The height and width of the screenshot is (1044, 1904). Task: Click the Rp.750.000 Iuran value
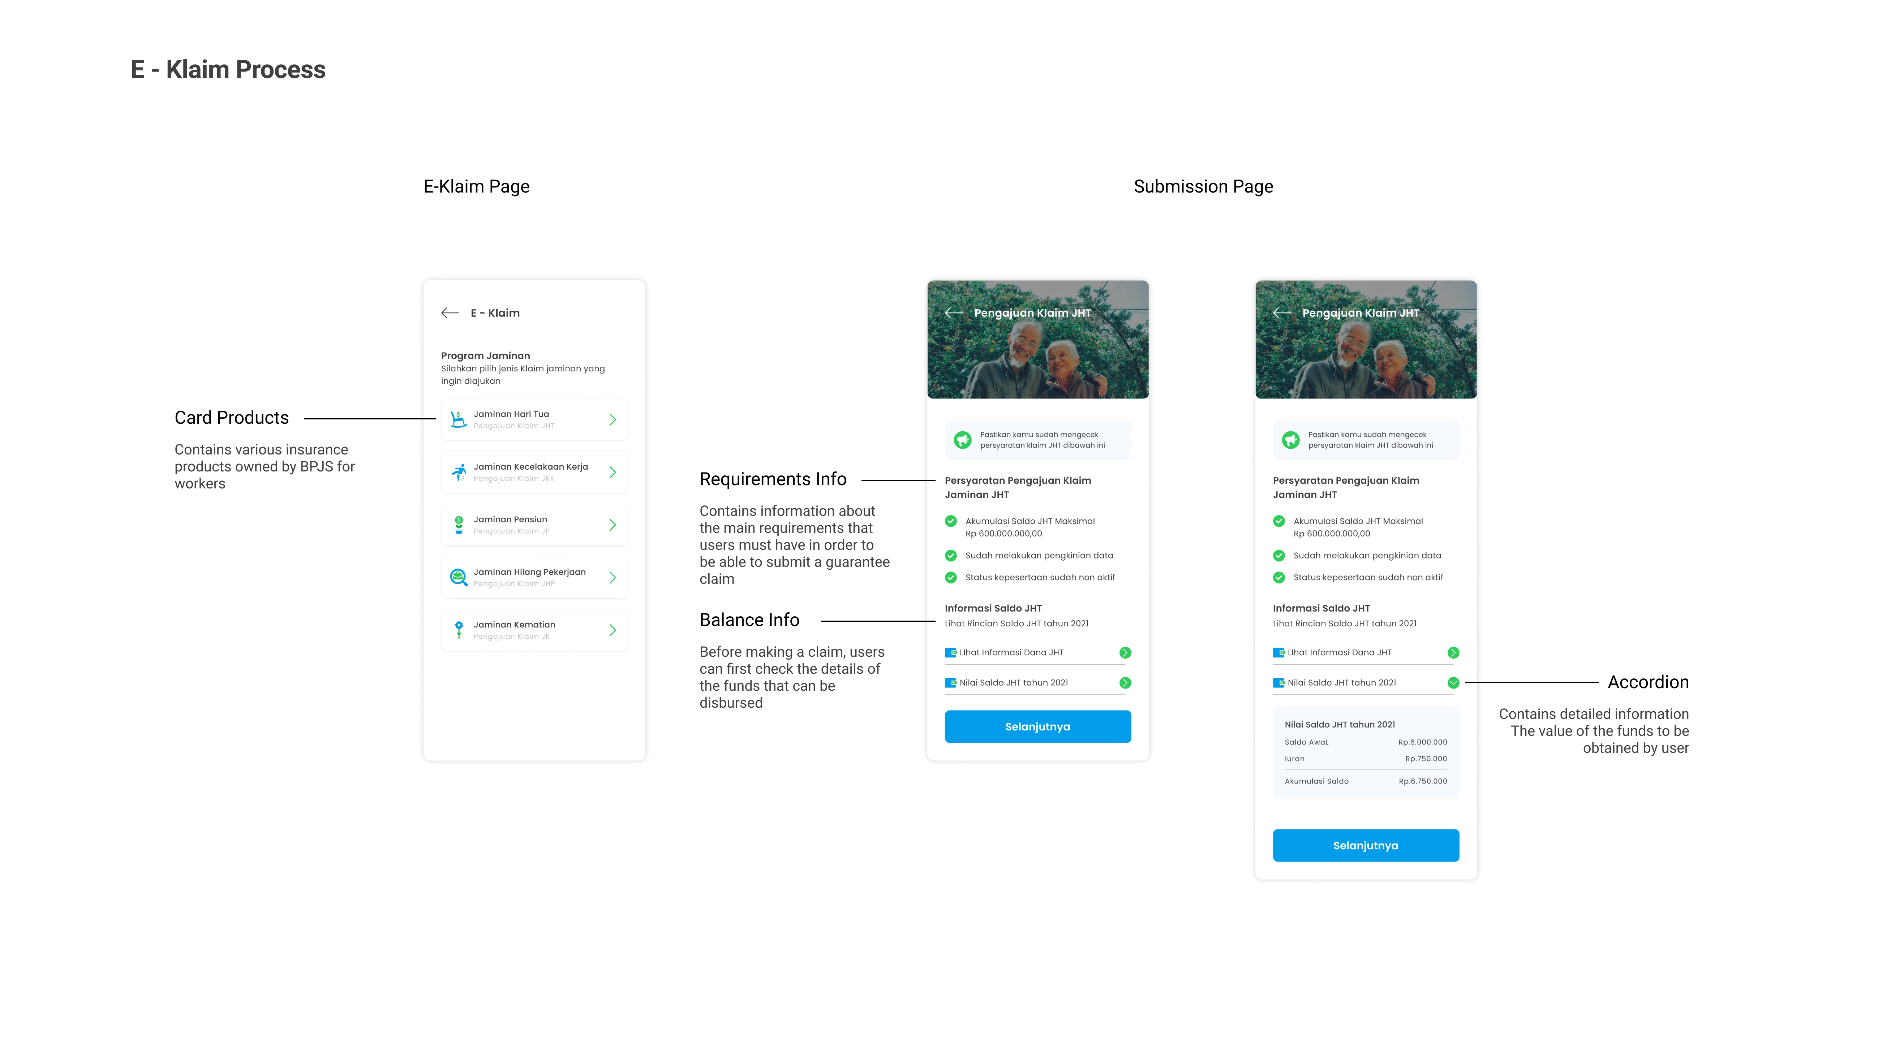pyautogui.click(x=1427, y=759)
